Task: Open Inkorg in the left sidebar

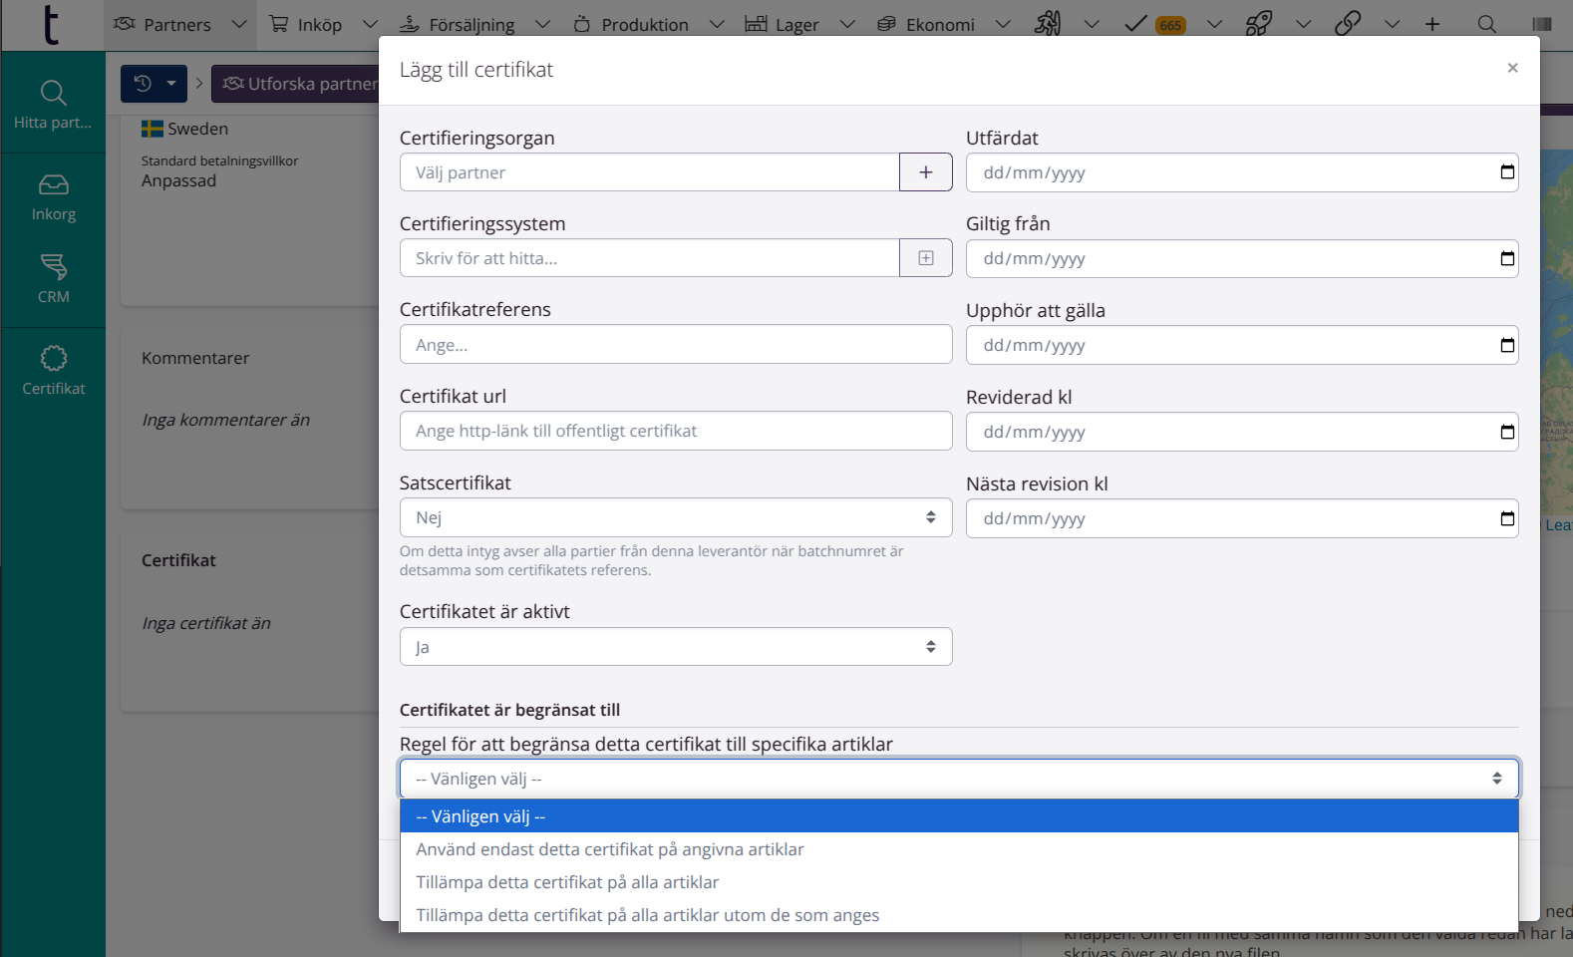Action: point(54,197)
